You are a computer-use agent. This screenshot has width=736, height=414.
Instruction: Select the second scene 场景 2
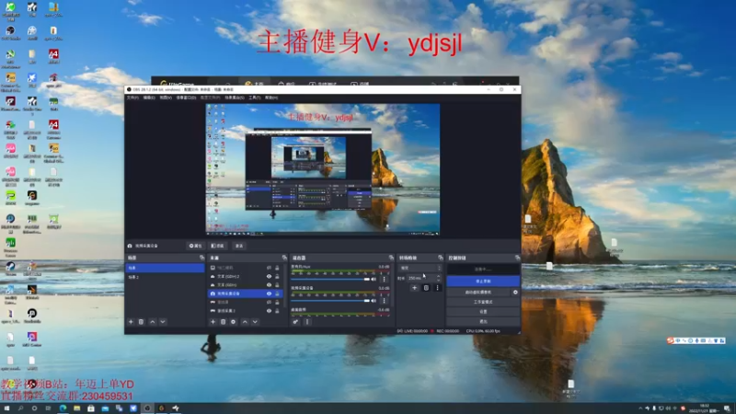[165, 277]
